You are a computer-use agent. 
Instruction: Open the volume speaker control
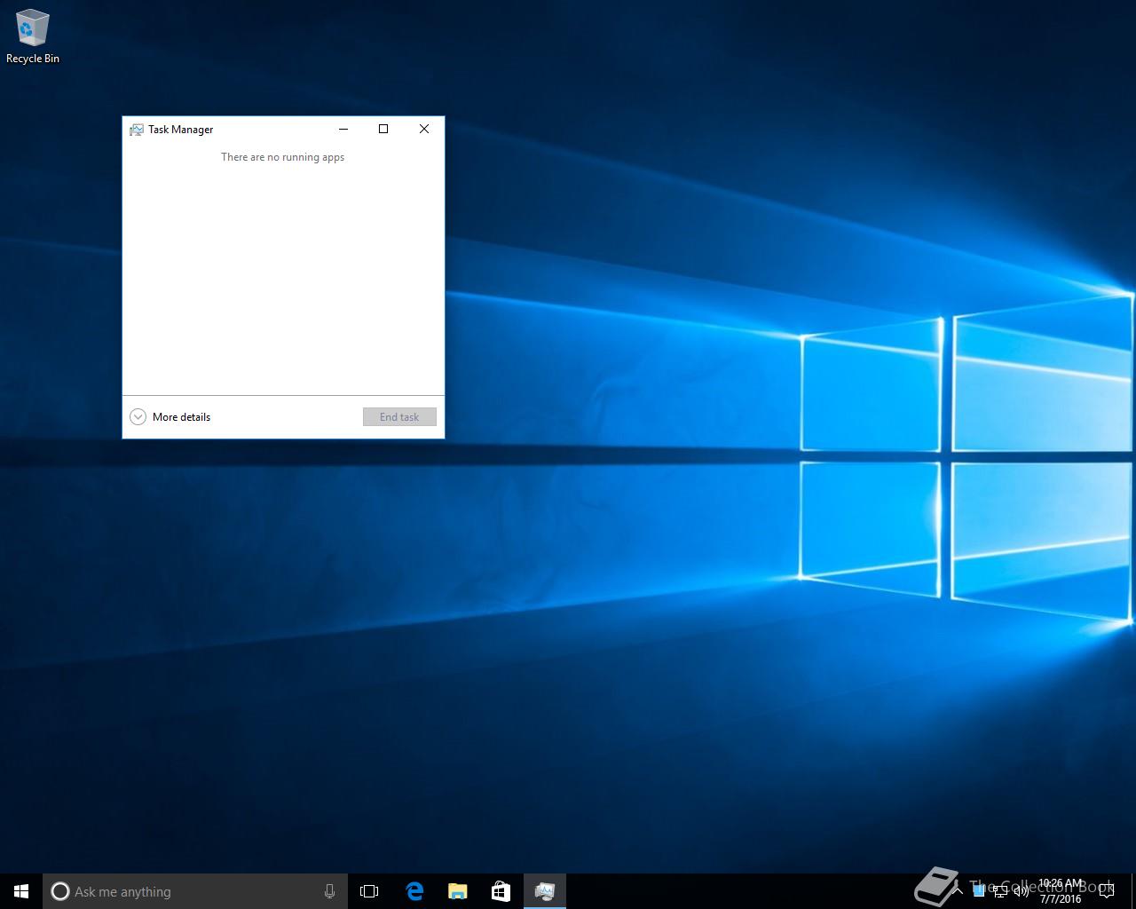tap(1022, 891)
